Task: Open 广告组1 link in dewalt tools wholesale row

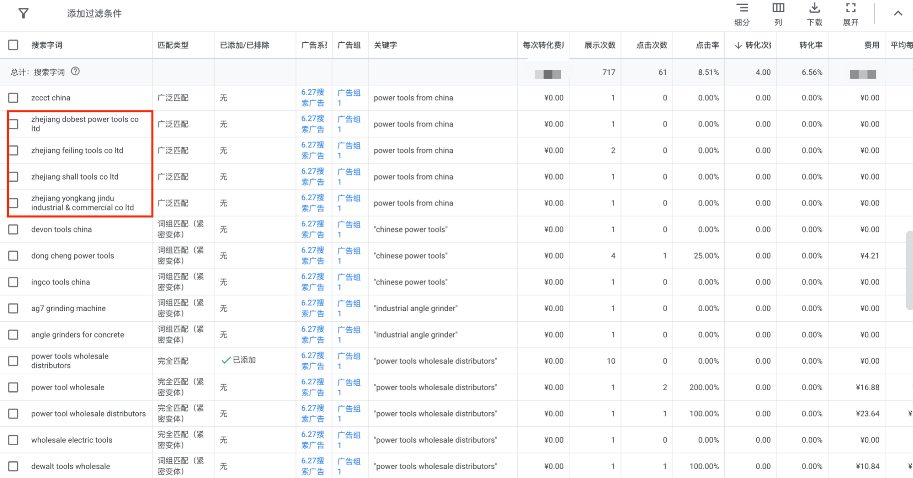Action: [349, 466]
